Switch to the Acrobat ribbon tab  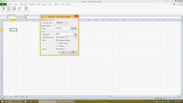(68, 4)
